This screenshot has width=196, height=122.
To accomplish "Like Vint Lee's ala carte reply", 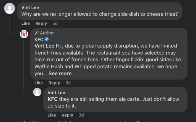I will coord(52,115).
